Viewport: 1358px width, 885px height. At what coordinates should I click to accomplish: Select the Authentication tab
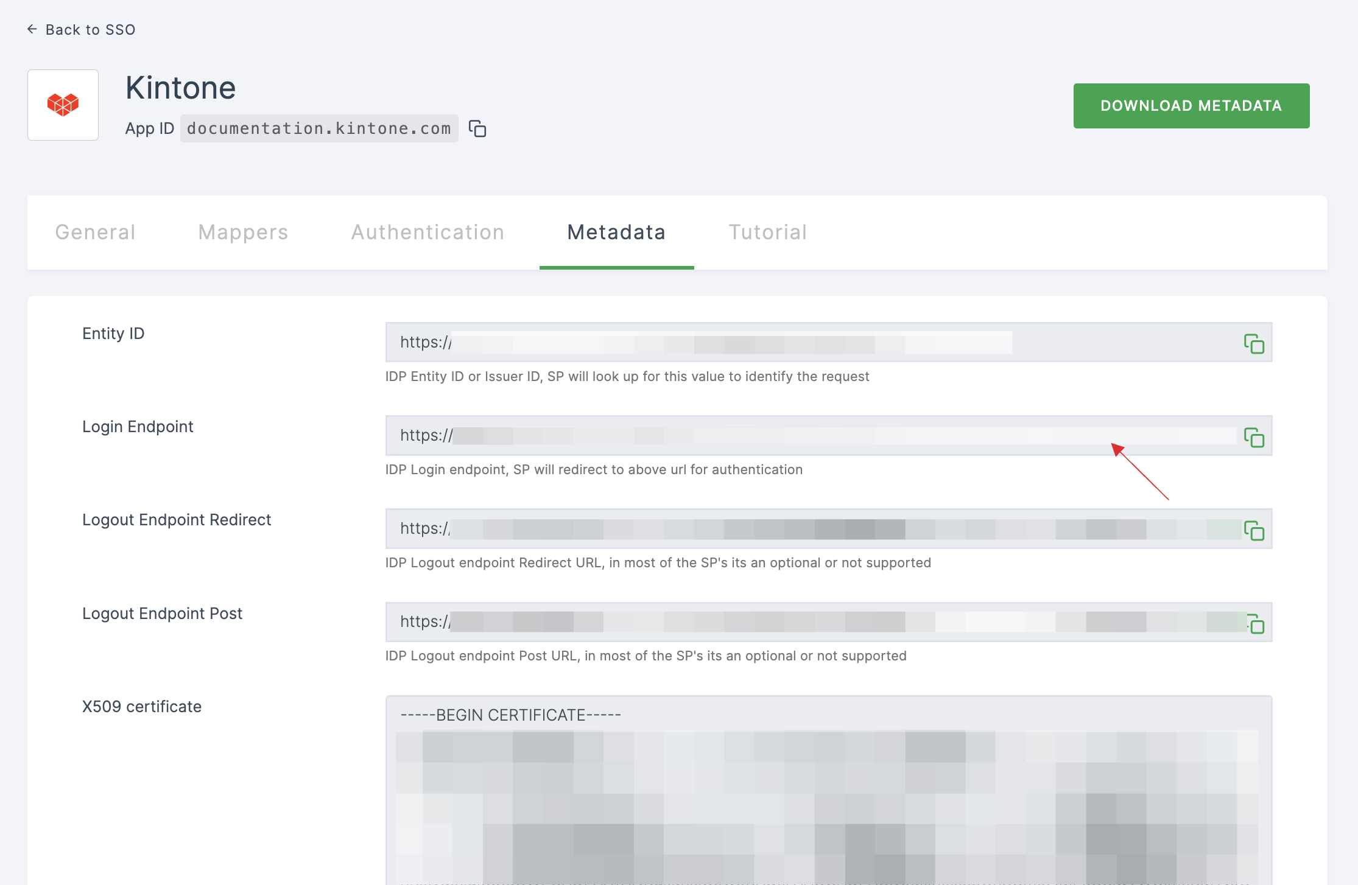pos(427,233)
